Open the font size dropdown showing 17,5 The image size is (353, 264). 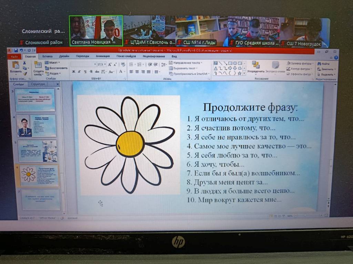102,64
